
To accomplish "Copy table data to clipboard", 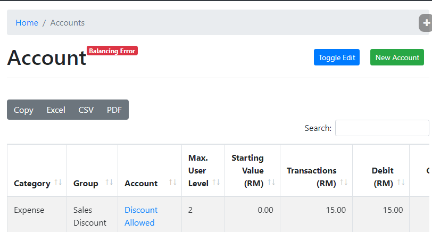I will 23,110.
